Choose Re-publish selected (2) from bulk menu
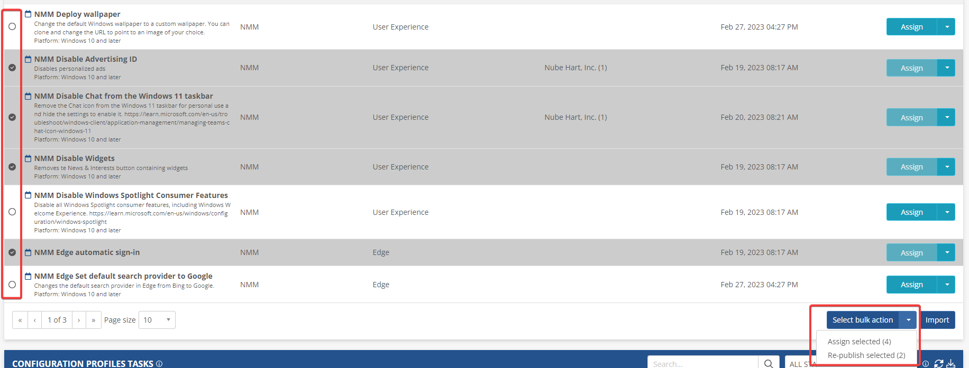Screen dimensions: 969x368 866,355
